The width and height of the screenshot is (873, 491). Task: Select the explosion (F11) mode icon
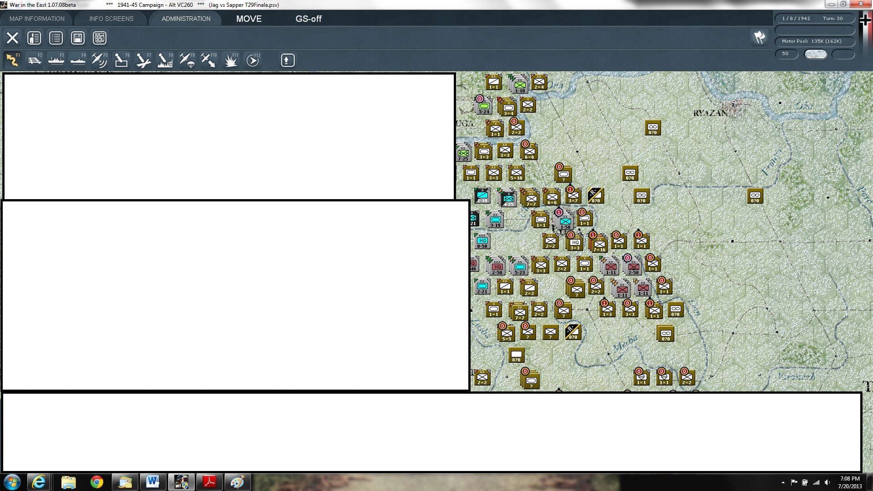click(231, 60)
